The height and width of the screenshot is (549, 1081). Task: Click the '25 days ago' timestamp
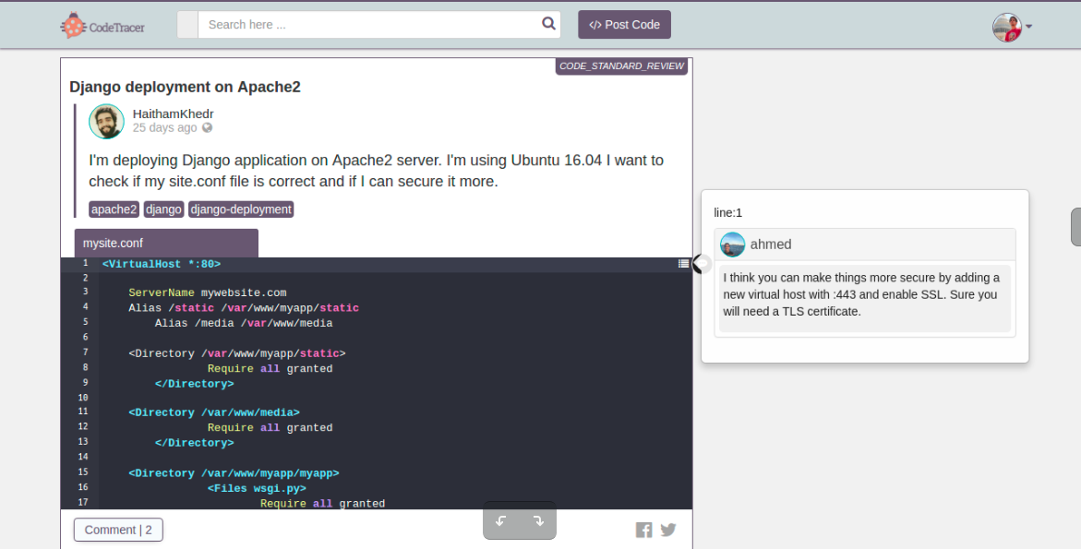[164, 127]
